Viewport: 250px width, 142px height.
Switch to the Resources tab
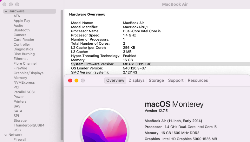click(198, 81)
